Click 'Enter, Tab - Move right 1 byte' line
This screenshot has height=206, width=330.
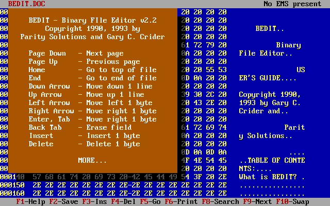click(x=93, y=119)
